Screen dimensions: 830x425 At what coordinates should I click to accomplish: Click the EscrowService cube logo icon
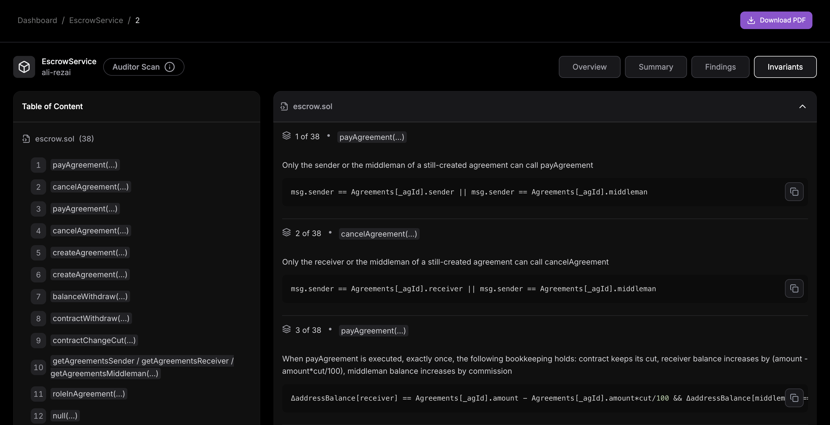coord(24,67)
